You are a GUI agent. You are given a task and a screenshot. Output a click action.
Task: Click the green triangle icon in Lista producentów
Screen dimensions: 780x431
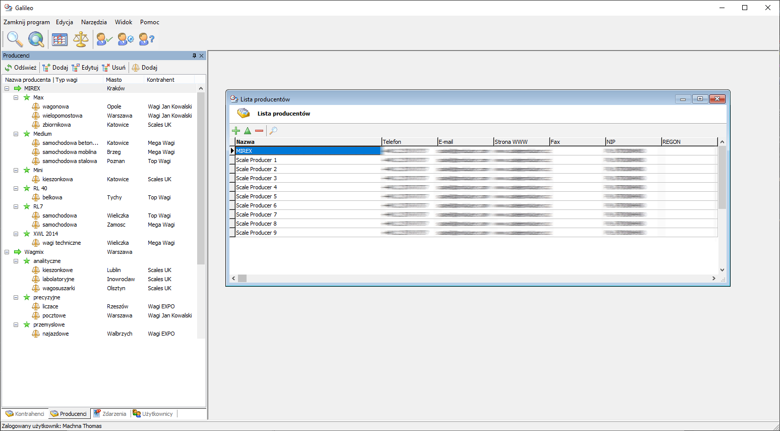coord(248,131)
